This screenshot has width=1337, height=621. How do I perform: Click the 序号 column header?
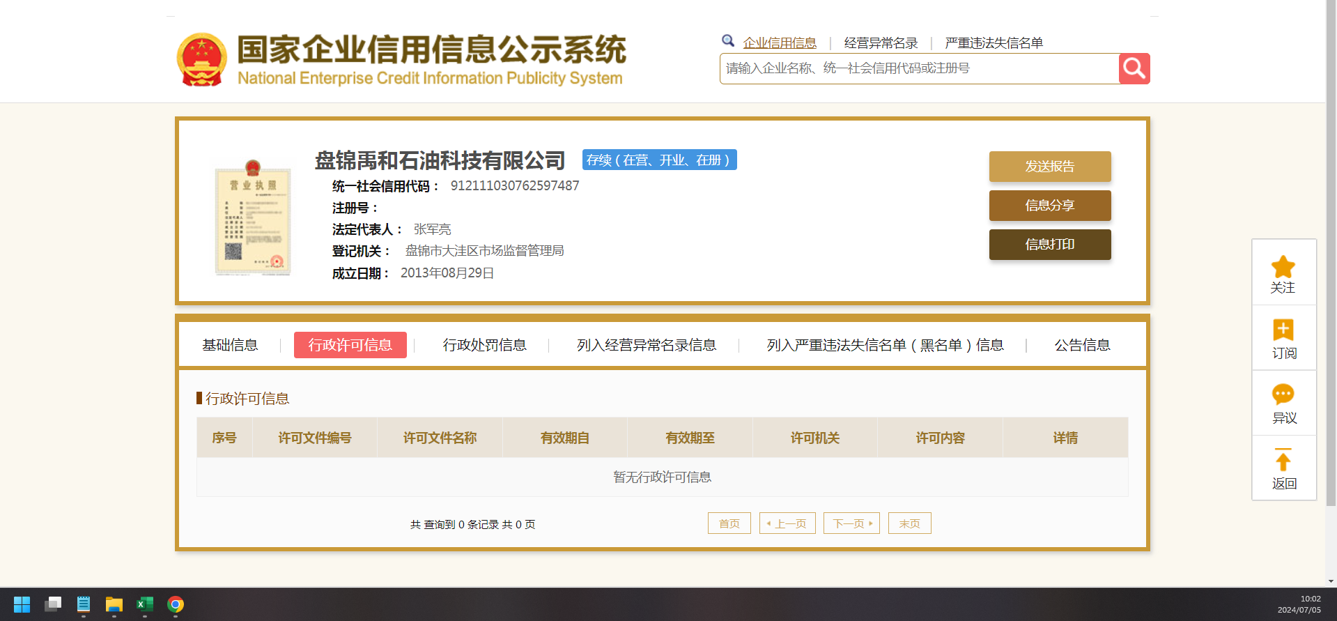click(x=224, y=438)
